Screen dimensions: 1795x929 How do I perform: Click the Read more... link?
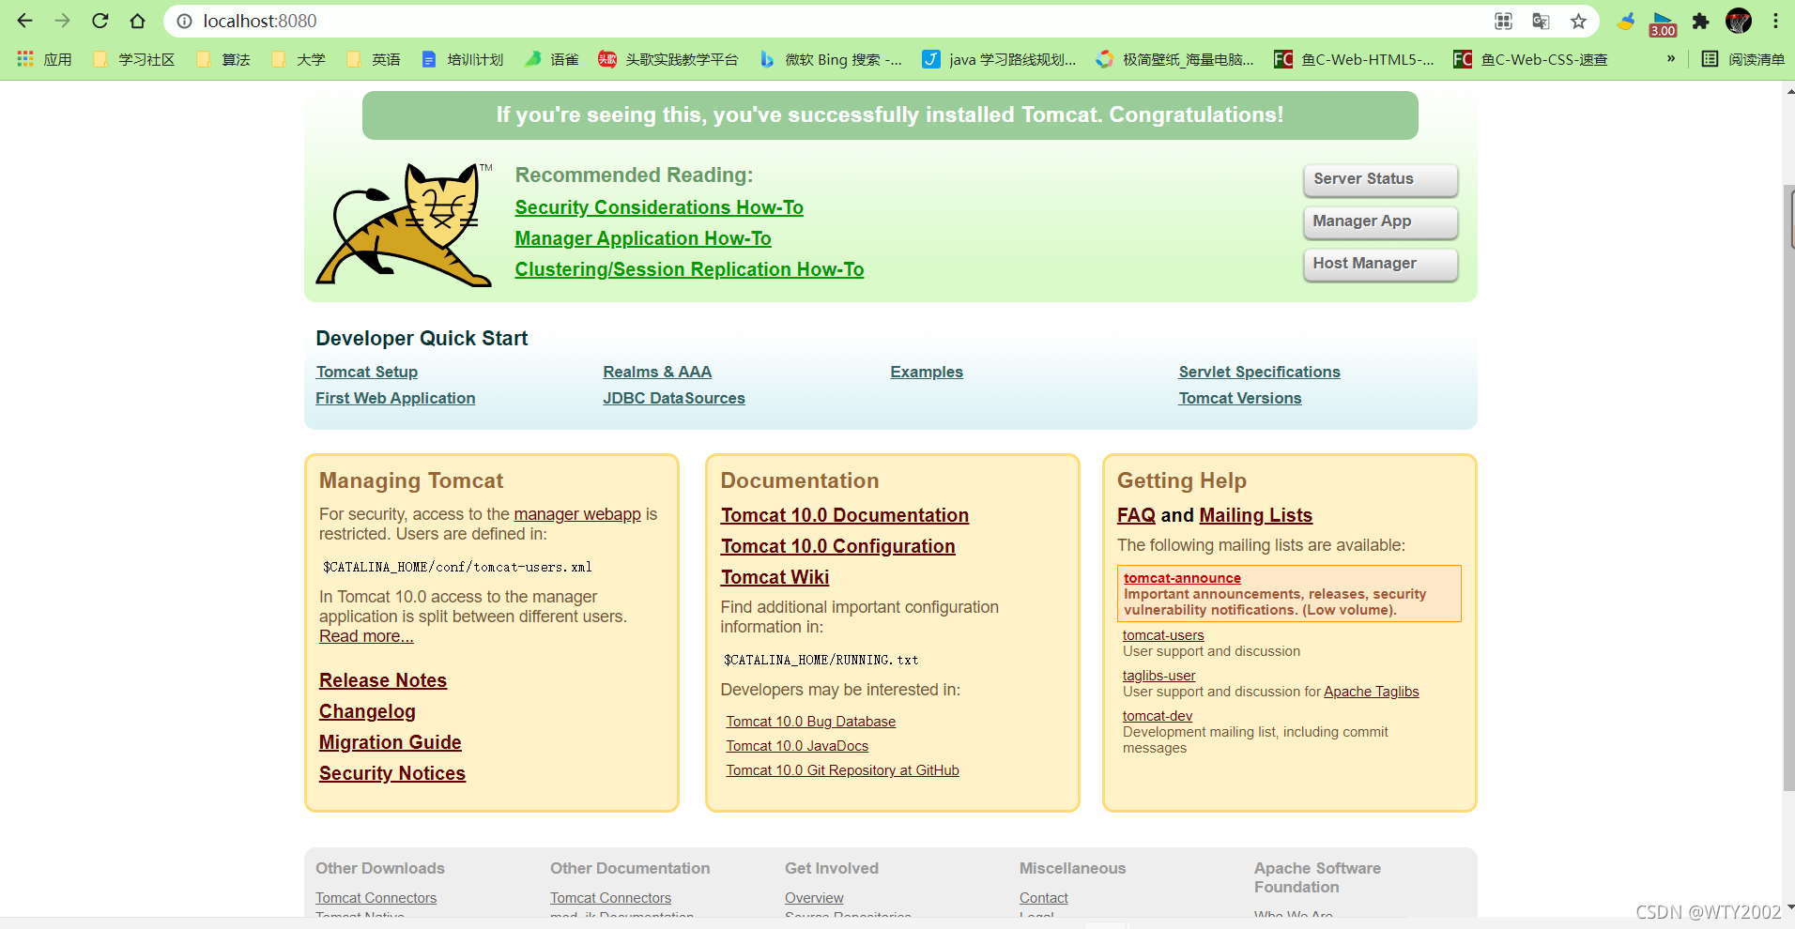[x=366, y=636]
